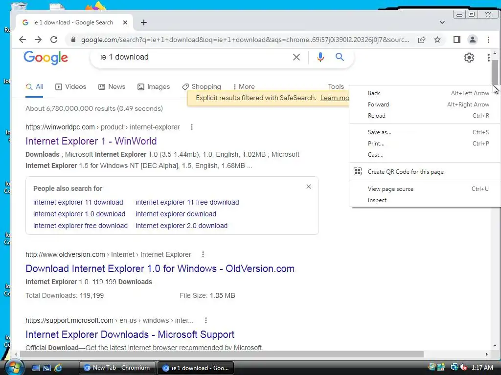Open Google quick settings gear
The width and height of the screenshot is (501, 375).
click(x=469, y=58)
